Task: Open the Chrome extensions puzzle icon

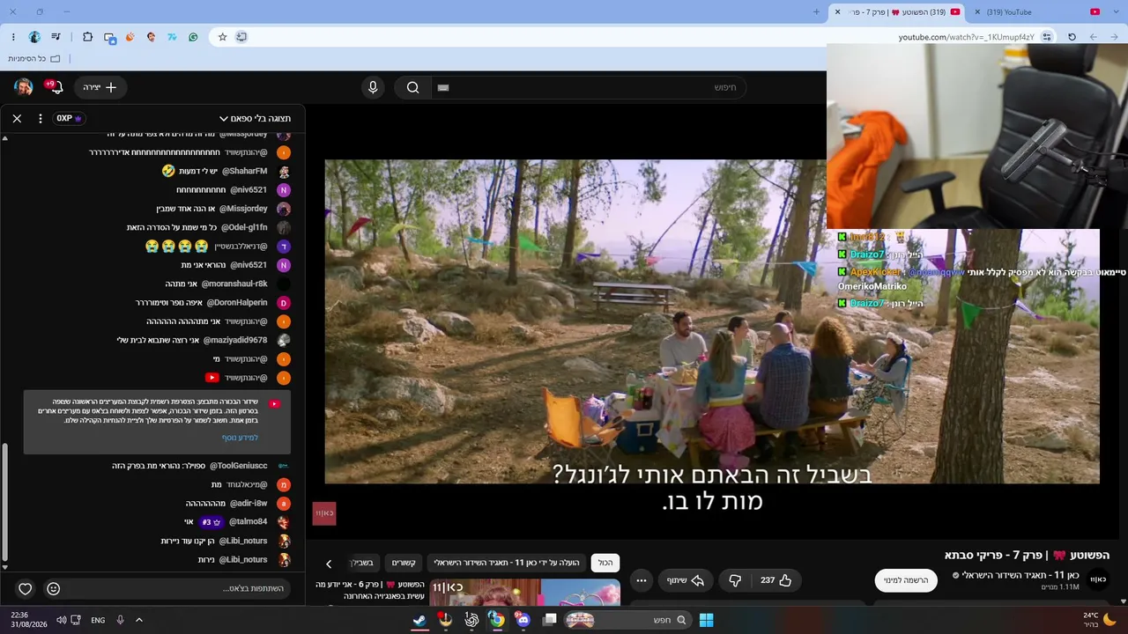Action: pyautogui.click(x=87, y=37)
